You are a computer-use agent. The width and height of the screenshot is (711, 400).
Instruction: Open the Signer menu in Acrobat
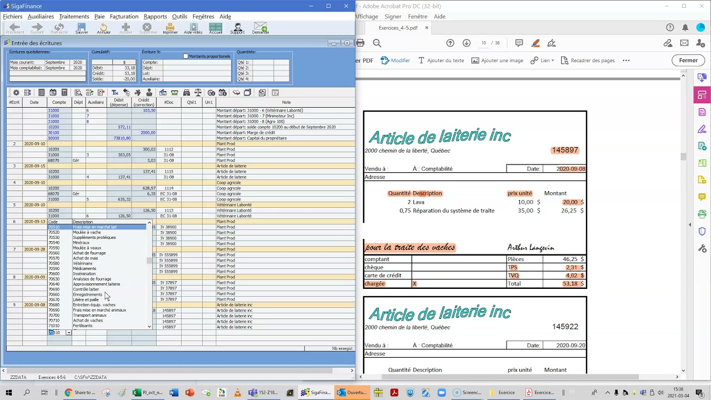(393, 17)
